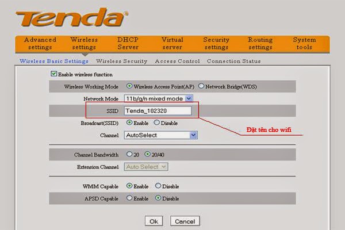
Task: Click the Extension Channel label
Action: [98, 167]
